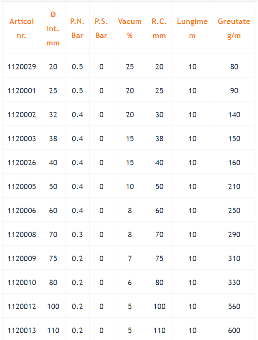Viewport: 258px width, 340px height.
Task: Select article number 1120001
Action: [x=22, y=91]
